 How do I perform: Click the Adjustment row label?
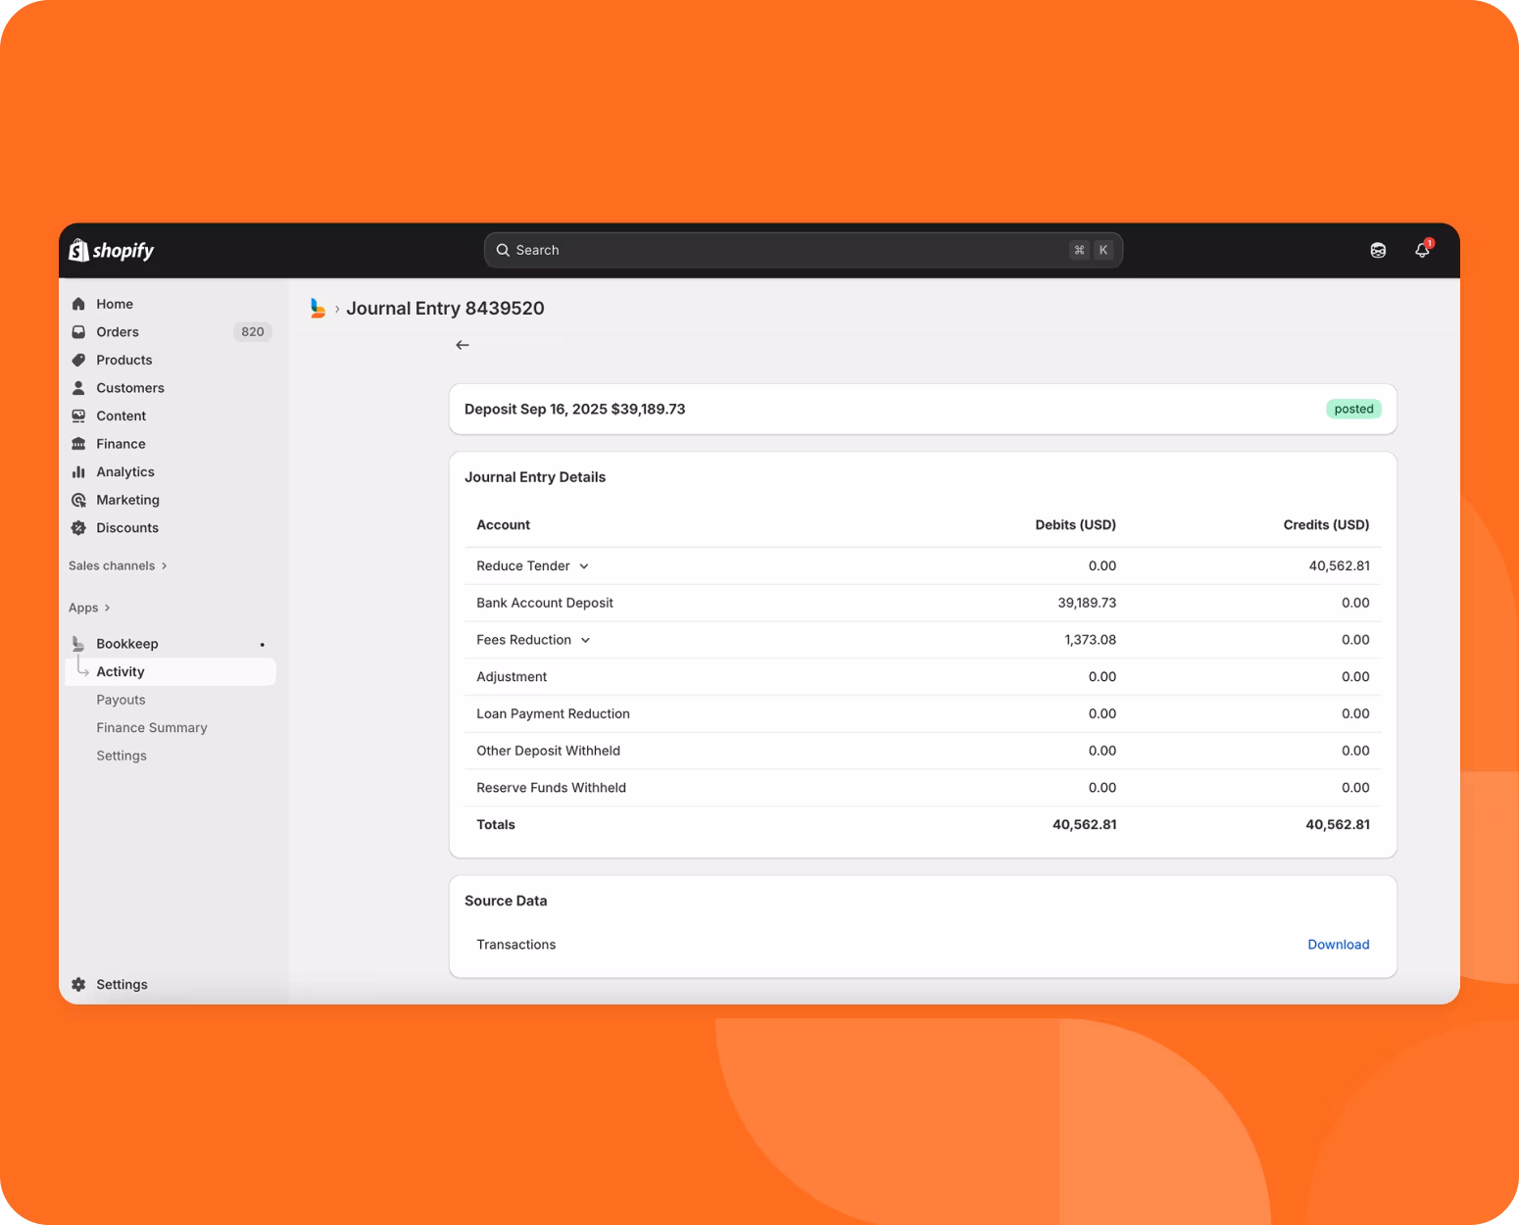coord(512,677)
